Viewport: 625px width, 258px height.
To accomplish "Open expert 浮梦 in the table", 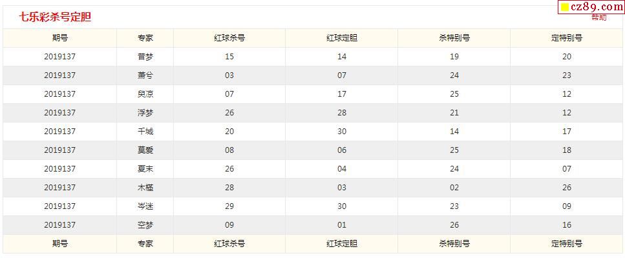I will 145,113.
